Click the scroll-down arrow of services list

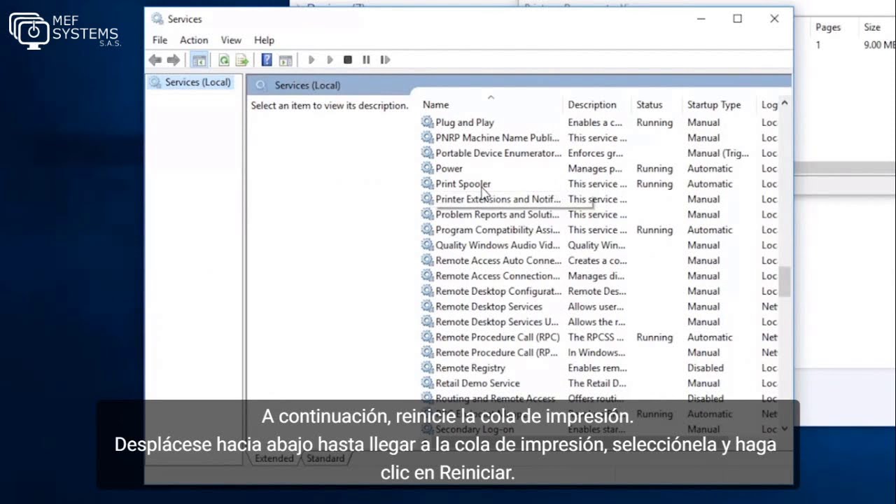click(x=785, y=428)
